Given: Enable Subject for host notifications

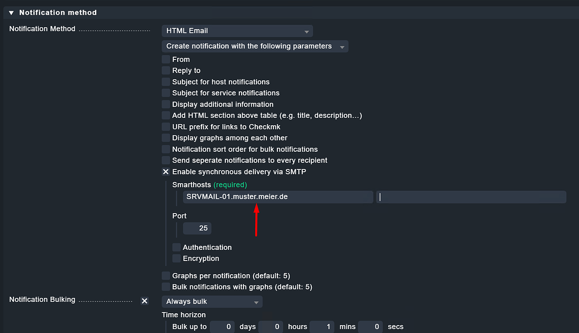Looking at the screenshot, I should (165, 82).
